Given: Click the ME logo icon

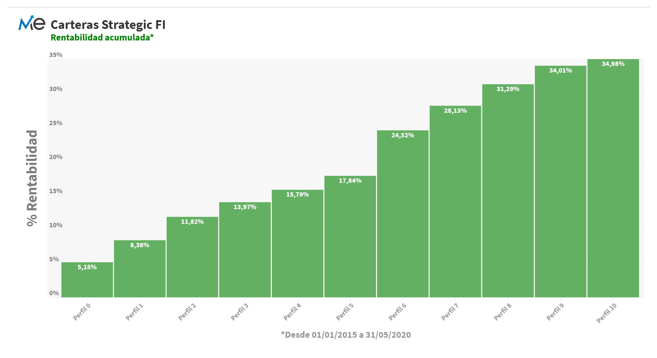Looking at the screenshot, I should tap(32, 23).
